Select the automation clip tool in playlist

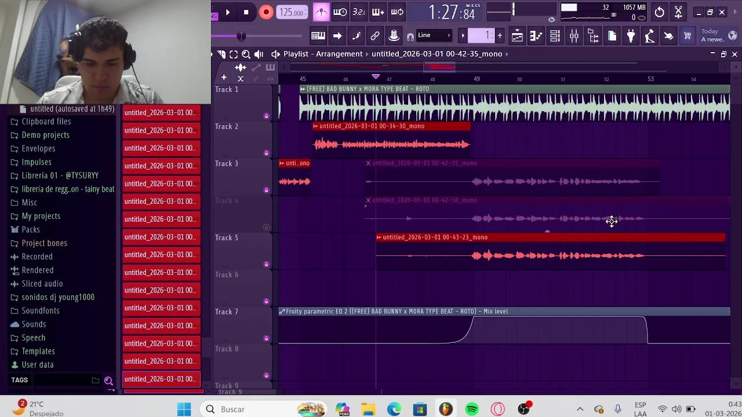pyautogui.click(x=256, y=68)
